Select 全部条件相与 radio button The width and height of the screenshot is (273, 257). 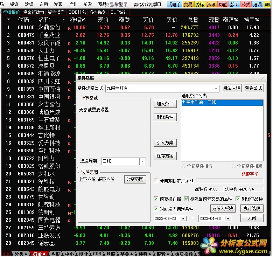click(x=183, y=166)
